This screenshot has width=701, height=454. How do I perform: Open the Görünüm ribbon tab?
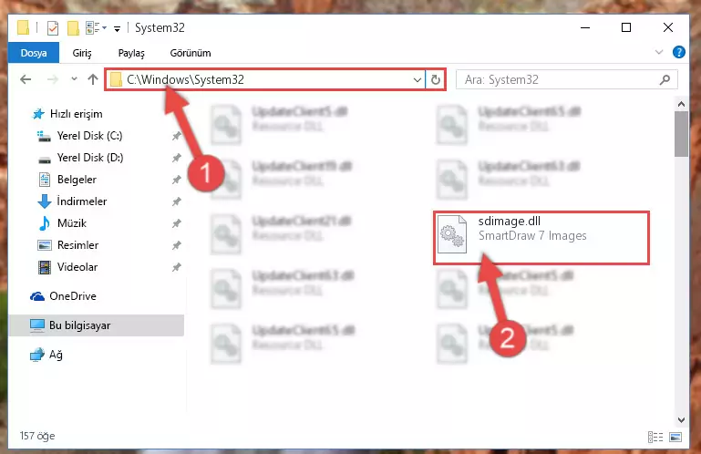tap(191, 53)
